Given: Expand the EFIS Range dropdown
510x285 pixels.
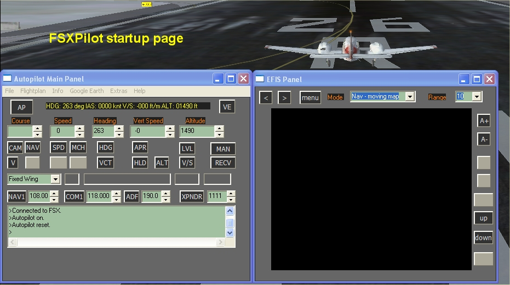Looking at the screenshot, I should tap(477, 96).
